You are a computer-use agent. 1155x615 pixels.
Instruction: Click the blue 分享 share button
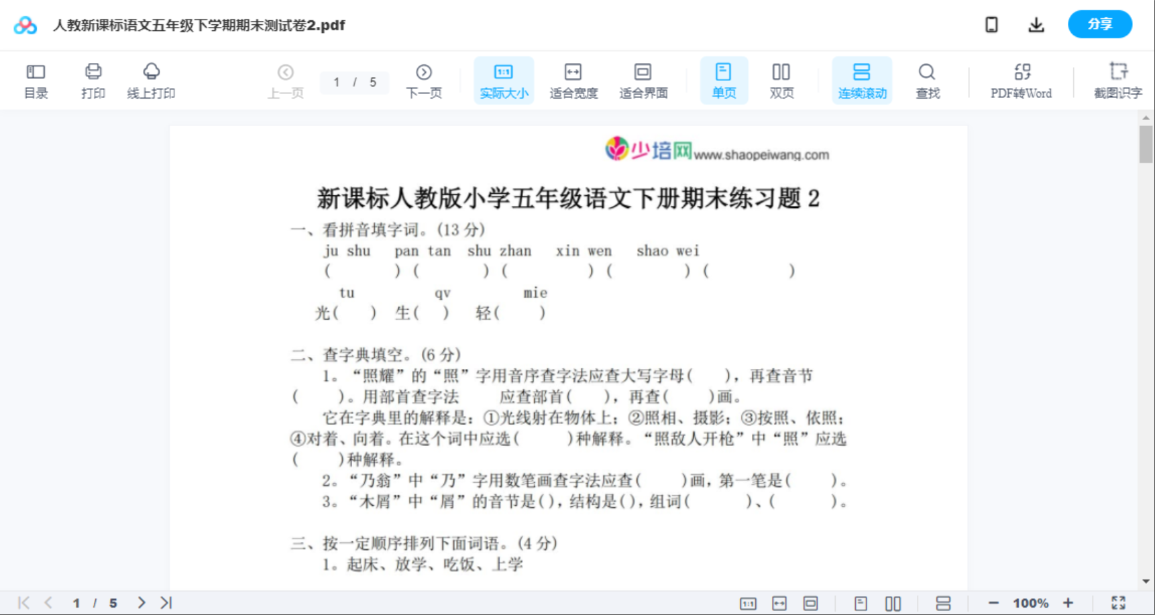(x=1099, y=23)
